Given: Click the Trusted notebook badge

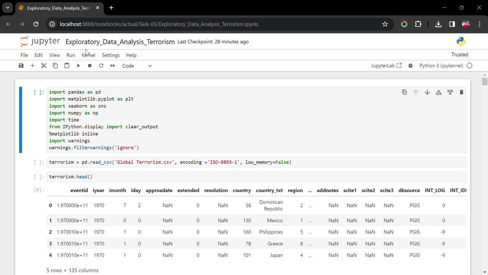Looking at the screenshot, I should tap(460, 55).
